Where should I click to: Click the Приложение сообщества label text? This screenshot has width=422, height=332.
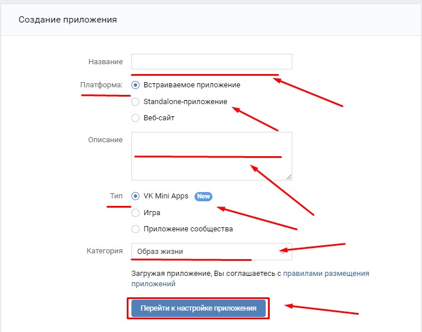(x=188, y=229)
